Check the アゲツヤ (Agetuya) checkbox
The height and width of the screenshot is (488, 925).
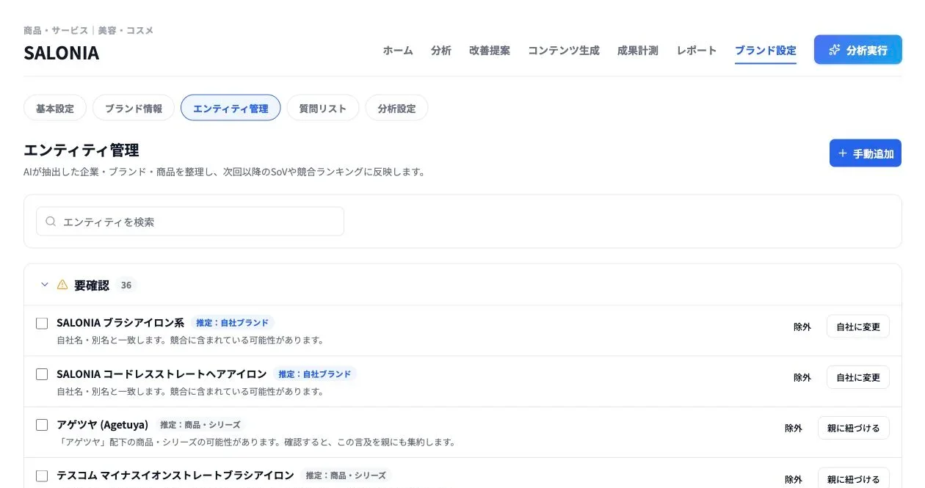click(42, 425)
